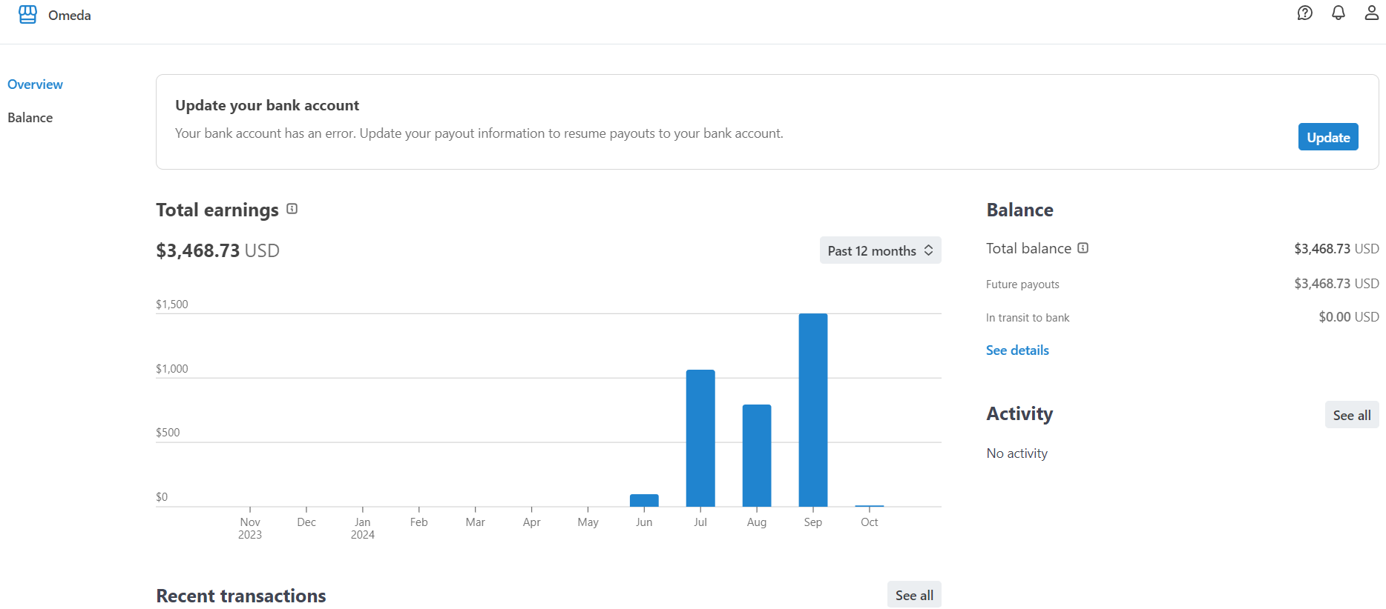1386x609 pixels.
Task: Open the user account profile icon
Action: pos(1371,13)
